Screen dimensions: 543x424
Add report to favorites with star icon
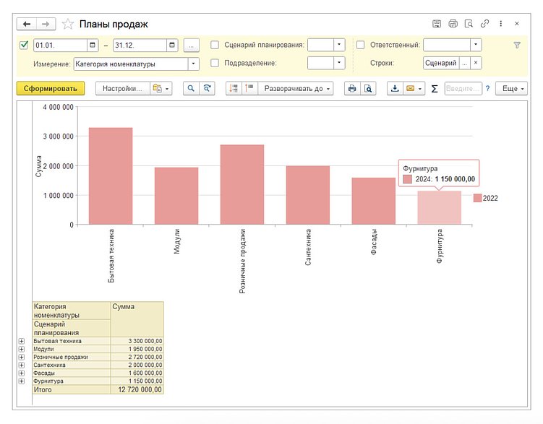click(x=68, y=24)
